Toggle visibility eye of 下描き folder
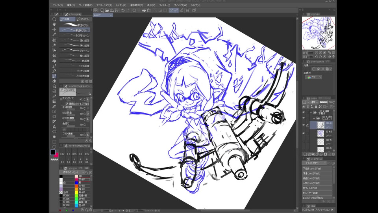 pyautogui.click(x=304, y=112)
